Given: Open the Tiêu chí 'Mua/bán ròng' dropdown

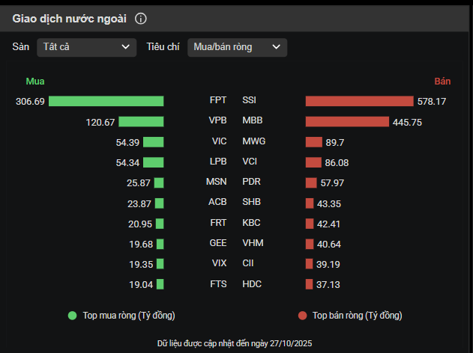Looking at the screenshot, I should click(x=237, y=47).
